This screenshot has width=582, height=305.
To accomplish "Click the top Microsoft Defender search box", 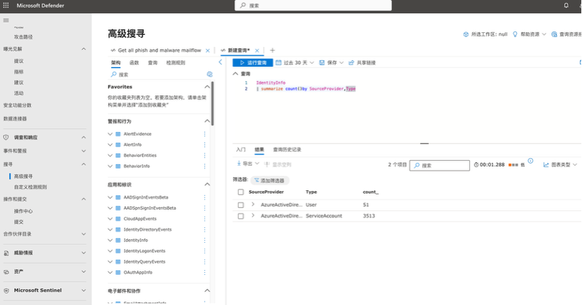I will tap(313, 6).
